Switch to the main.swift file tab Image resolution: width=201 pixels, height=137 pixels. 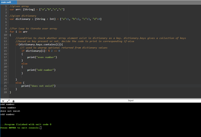9,2
